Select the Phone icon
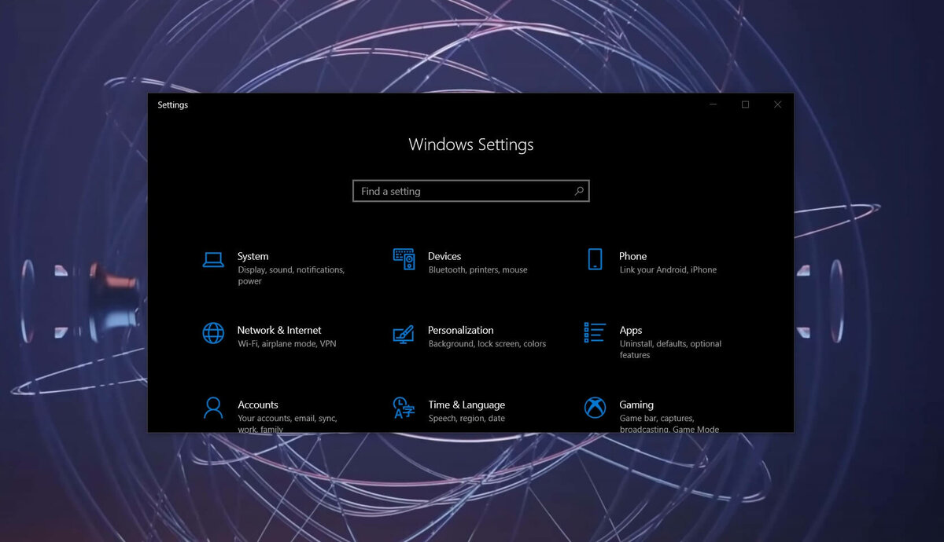 click(595, 258)
